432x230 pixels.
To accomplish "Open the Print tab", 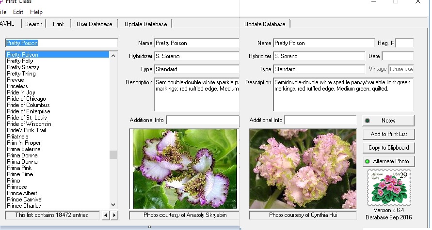I will (x=58, y=24).
